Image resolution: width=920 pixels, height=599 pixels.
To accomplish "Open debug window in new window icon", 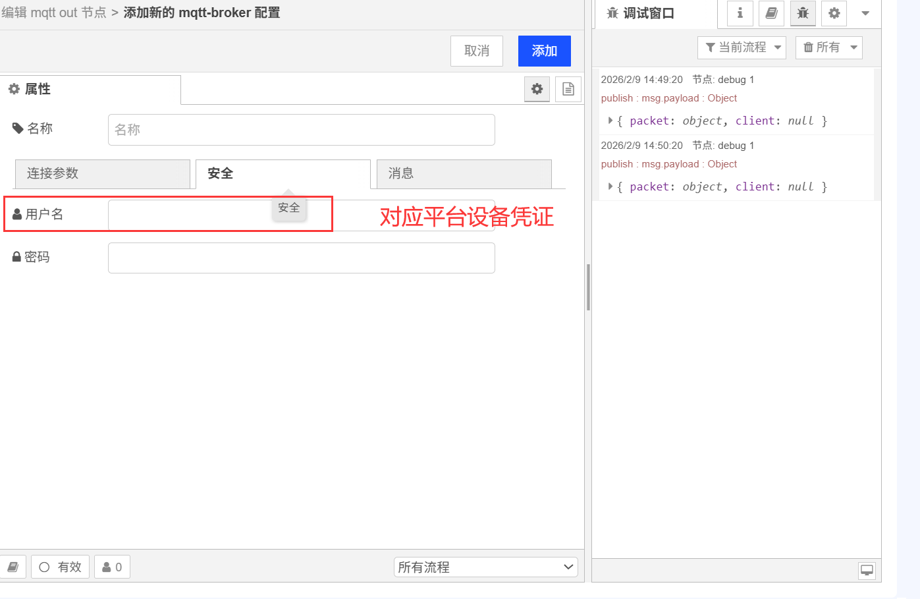I will coord(867,571).
